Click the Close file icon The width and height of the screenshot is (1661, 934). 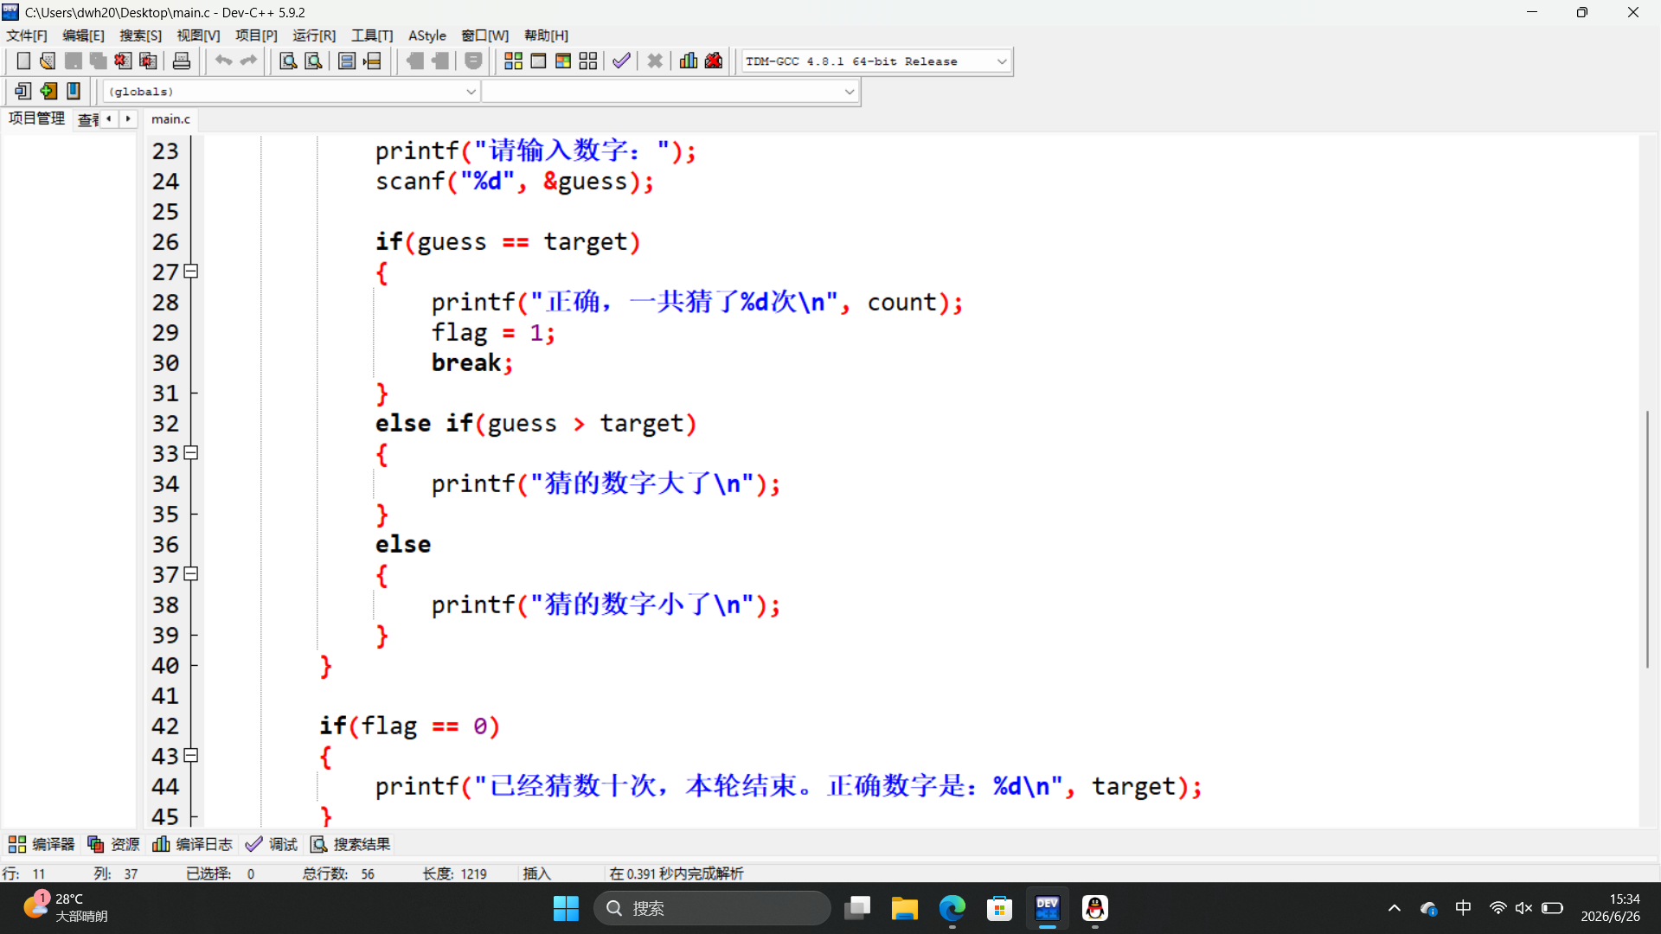(x=124, y=61)
